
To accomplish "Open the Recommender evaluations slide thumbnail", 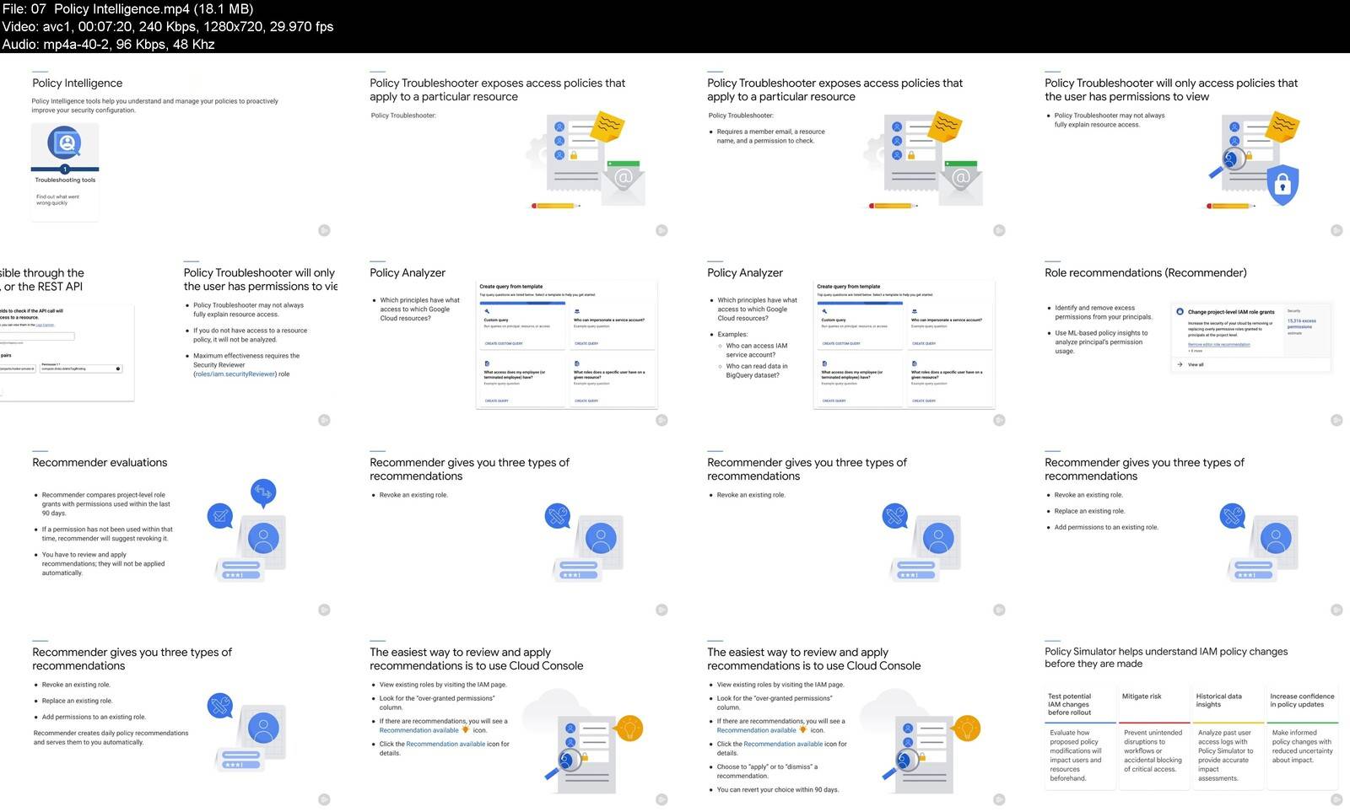I will pyautogui.click(x=169, y=528).
